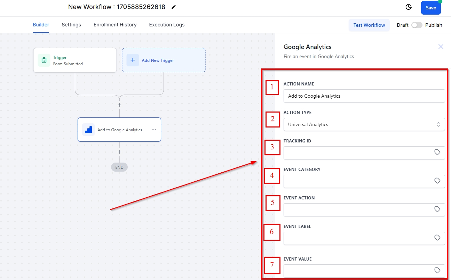Click the Save button
This screenshot has width=451, height=280.
(x=430, y=8)
